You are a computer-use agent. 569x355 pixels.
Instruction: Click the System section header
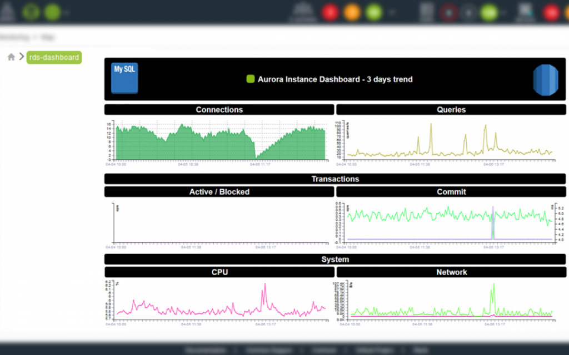pos(335,260)
